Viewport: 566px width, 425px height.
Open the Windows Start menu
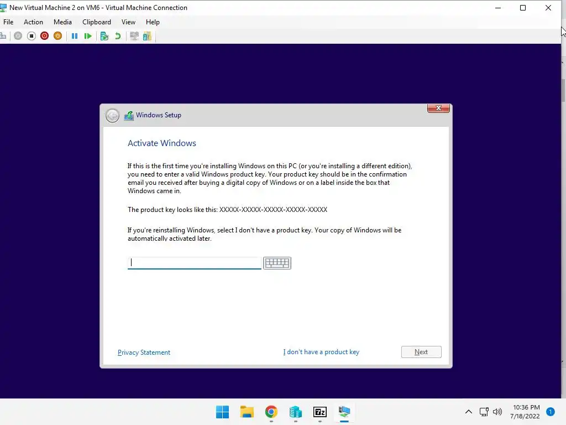click(x=222, y=412)
